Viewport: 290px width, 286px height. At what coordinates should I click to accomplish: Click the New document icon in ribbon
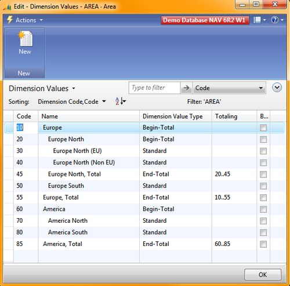click(25, 39)
